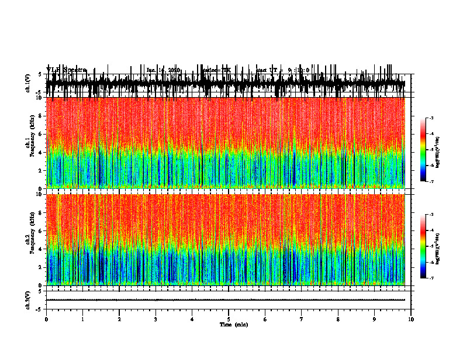Screen dimensions: 463x358
Task: Click the ch.1 color scale bar
Action: (x=423, y=150)
